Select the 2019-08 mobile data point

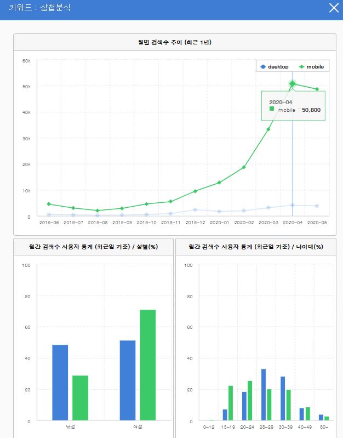(x=98, y=211)
